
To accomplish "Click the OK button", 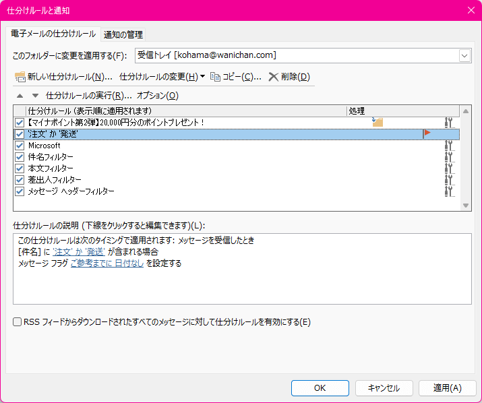I will (320, 388).
